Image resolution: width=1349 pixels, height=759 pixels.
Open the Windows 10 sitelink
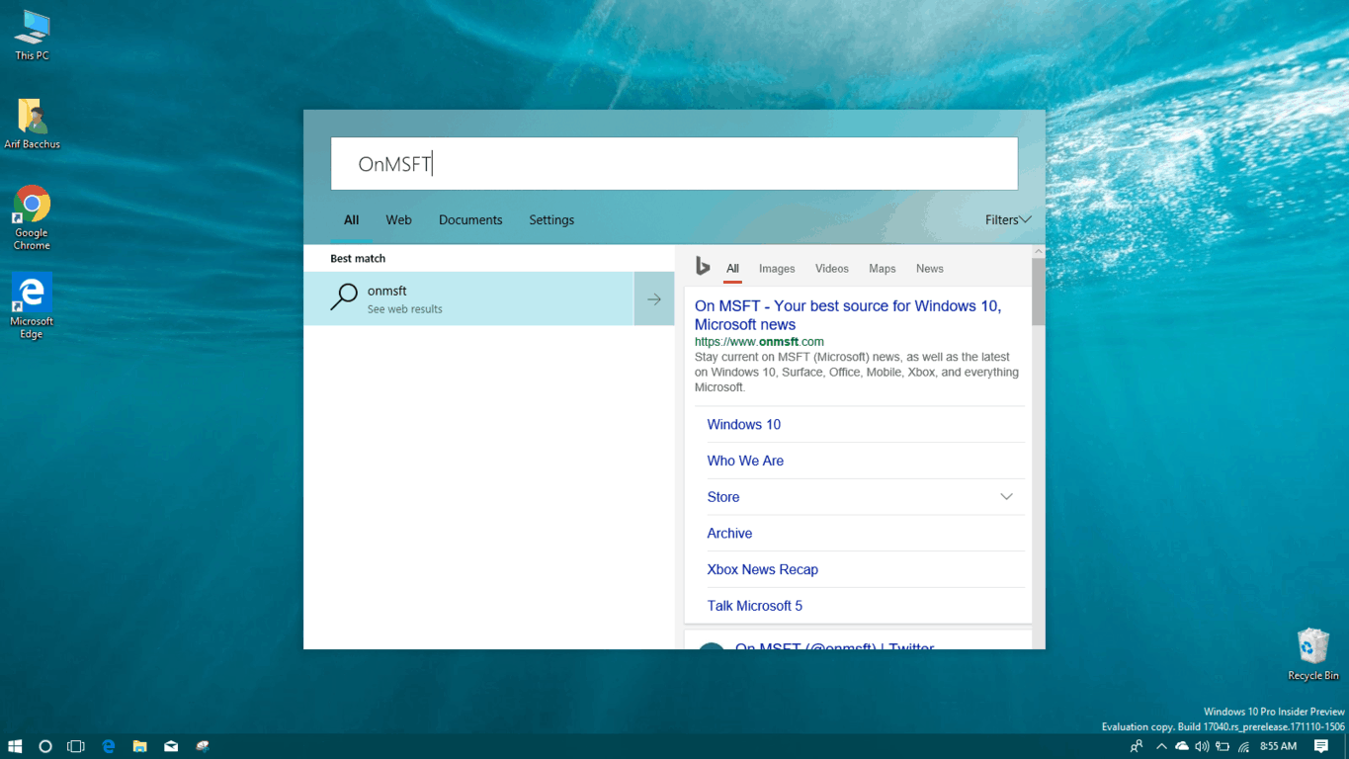pos(744,425)
